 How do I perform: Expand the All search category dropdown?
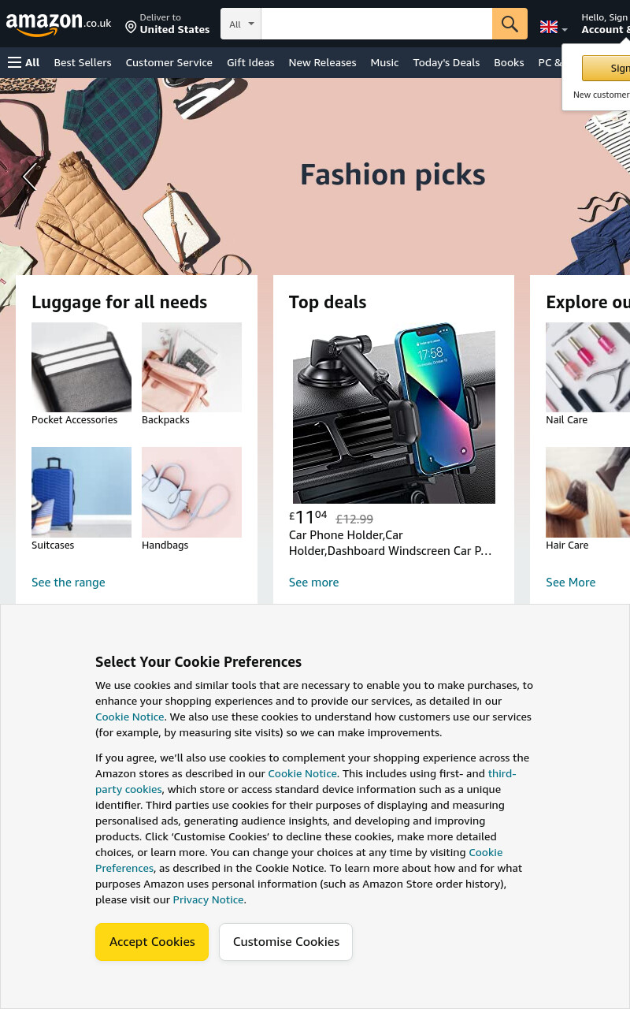coord(241,24)
